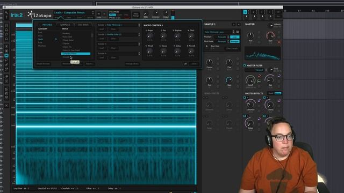
Task: Adjust the Sample 1 Coarse knob
Action: 210,62
